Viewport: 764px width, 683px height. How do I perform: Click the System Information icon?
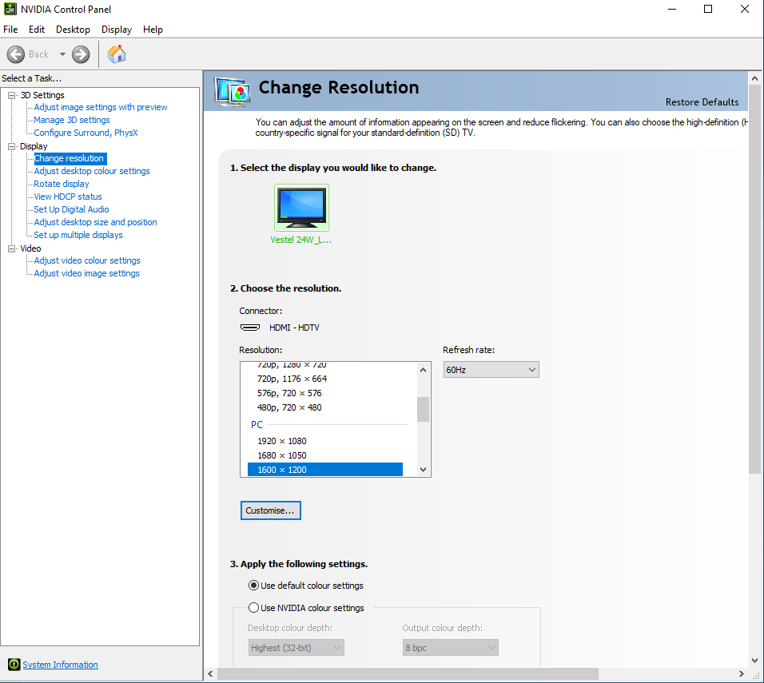click(14, 664)
